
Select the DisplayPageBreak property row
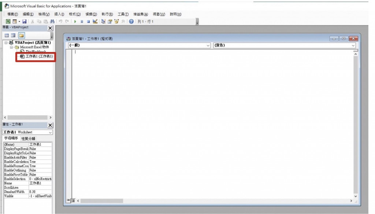pyautogui.click(x=28, y=149)
